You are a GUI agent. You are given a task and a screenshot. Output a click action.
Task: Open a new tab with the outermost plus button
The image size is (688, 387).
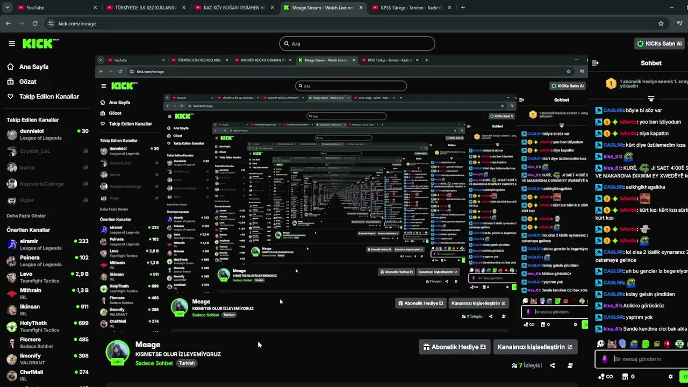[x=463, y=8]
